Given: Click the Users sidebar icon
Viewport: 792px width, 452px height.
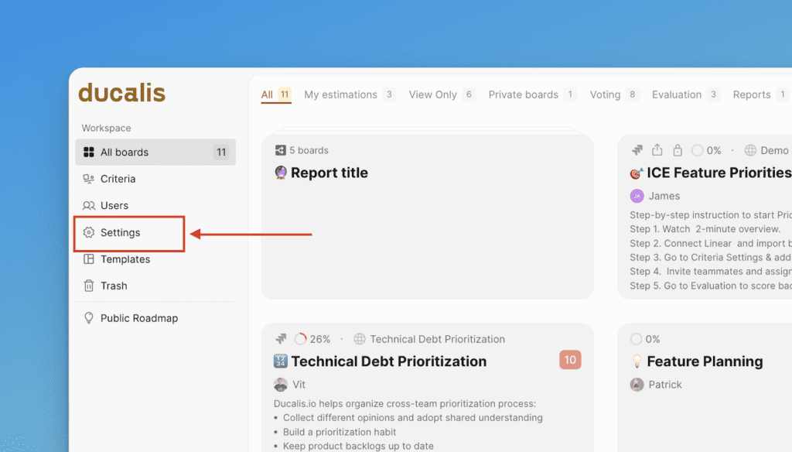Looking at the screenshot, I should pos(89,205).
